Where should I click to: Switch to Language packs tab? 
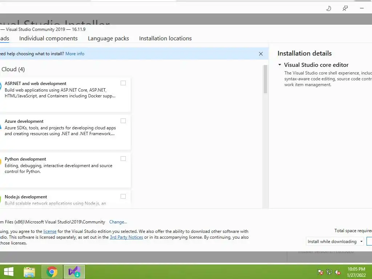pos(108,39)
